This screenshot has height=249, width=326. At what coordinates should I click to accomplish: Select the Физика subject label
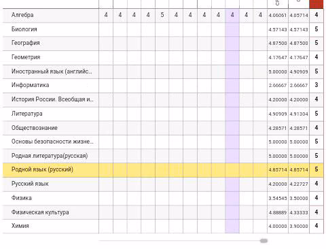pyautogui.click(x=22, y=198)
